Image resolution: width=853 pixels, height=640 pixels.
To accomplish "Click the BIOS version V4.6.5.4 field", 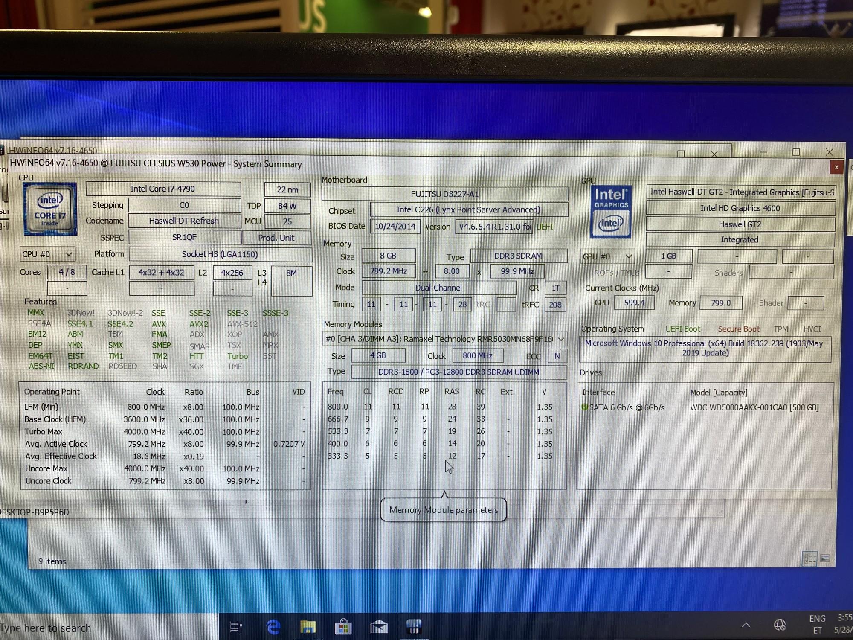I will pos(494,227).
